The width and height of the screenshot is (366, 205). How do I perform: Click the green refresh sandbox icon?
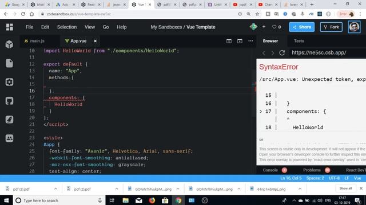pyautogui.click(x=253, y=27)
